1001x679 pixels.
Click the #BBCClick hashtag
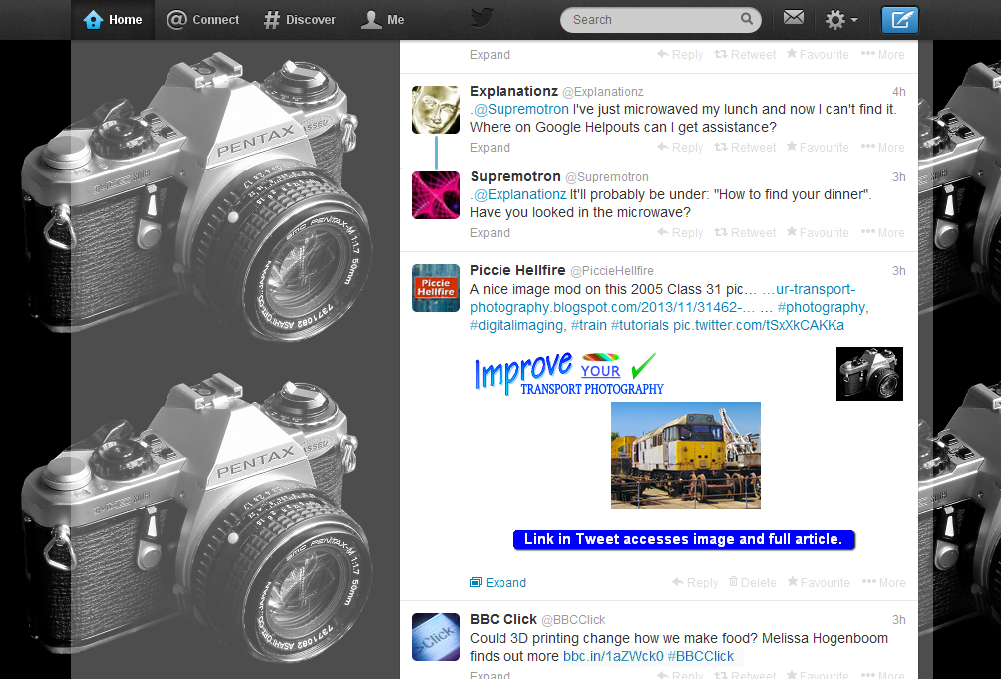pyautogui.click(x=701, y=656)
